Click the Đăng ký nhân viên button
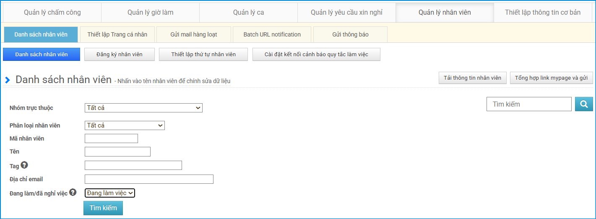Viewport: 596px width, 219px height. 120,55
